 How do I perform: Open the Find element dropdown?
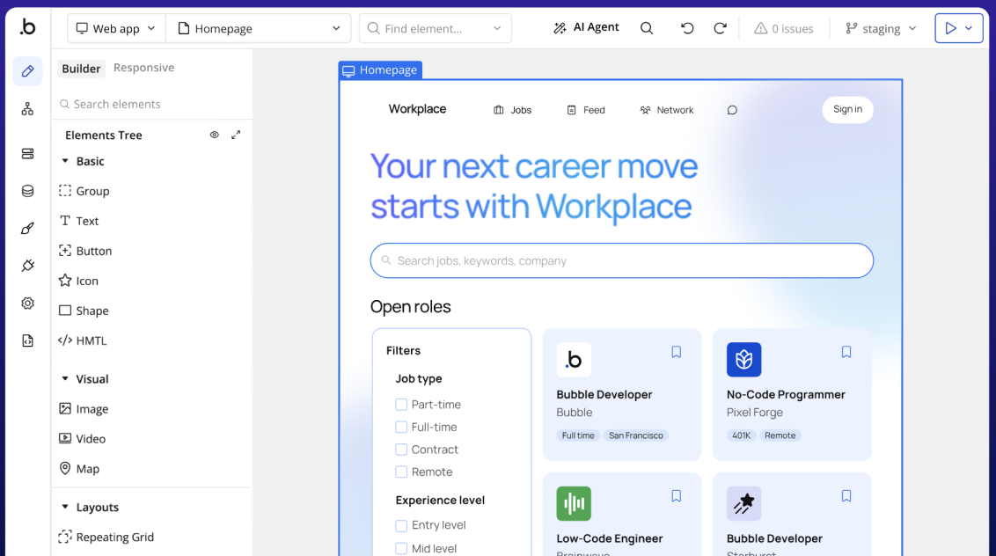click(x=436, y=29)
